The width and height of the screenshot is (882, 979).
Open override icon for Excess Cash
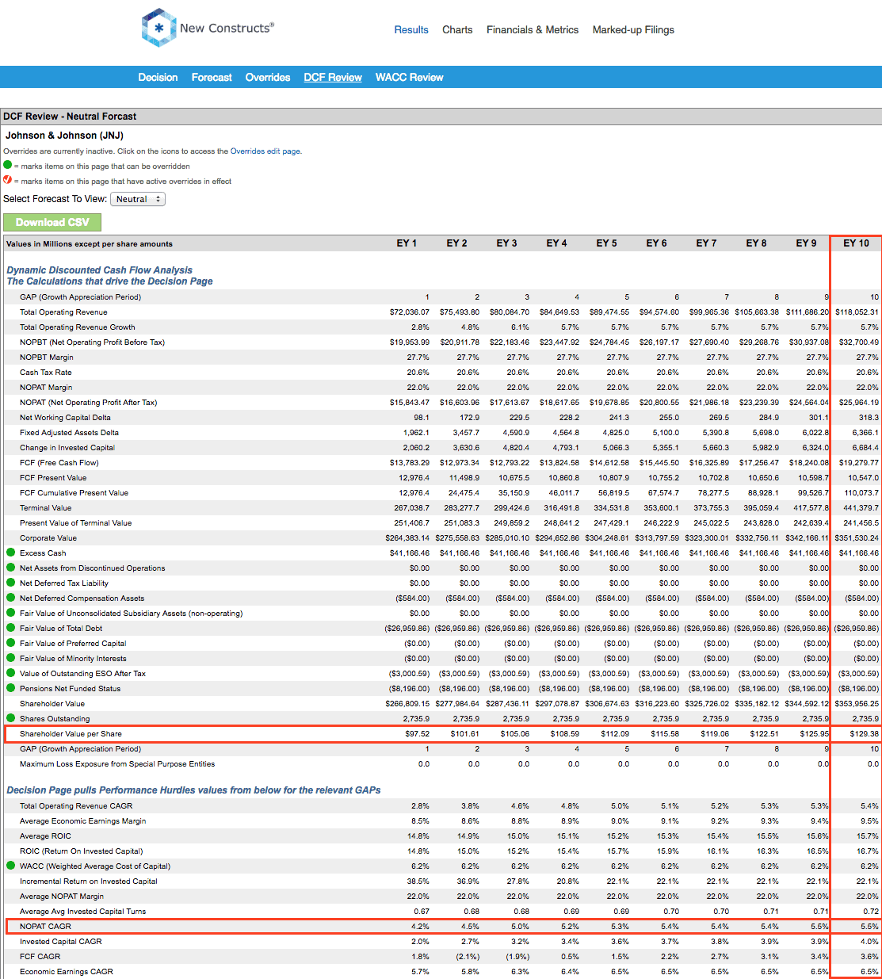pyautogui.click(x=10, y=553)
